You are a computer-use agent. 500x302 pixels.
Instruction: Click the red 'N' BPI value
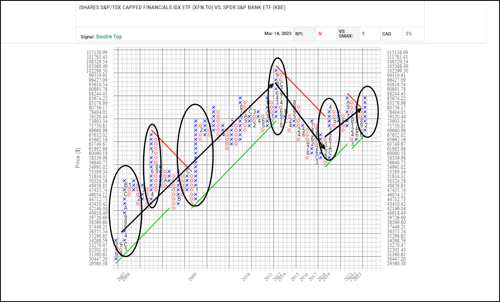[x=320, y=34]
